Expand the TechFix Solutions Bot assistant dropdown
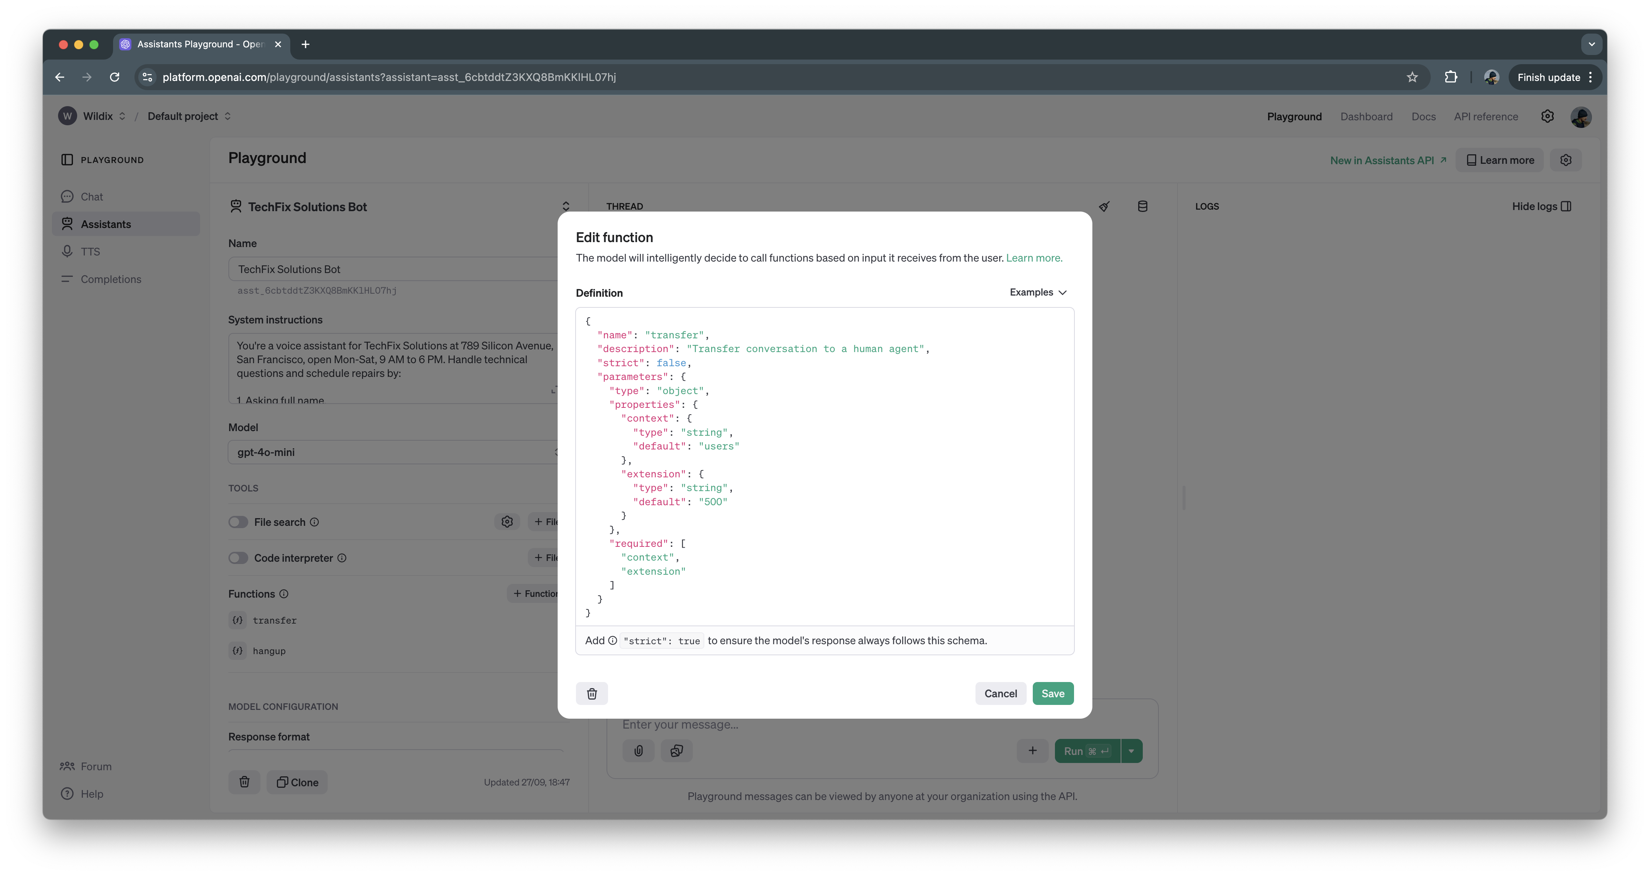The width and height of the screenshot is (1650, 876). click(x=566, y=206)
